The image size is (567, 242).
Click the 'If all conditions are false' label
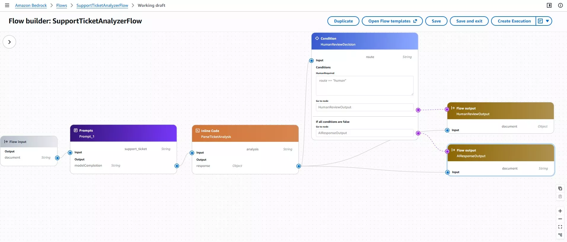333,122
